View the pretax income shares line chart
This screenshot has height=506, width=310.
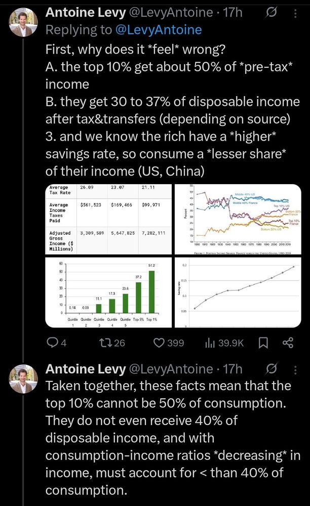point(238,219)
